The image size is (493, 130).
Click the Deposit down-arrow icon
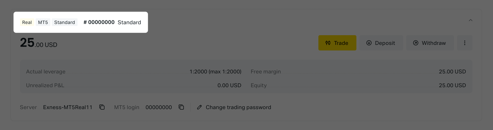pos(369,43)
